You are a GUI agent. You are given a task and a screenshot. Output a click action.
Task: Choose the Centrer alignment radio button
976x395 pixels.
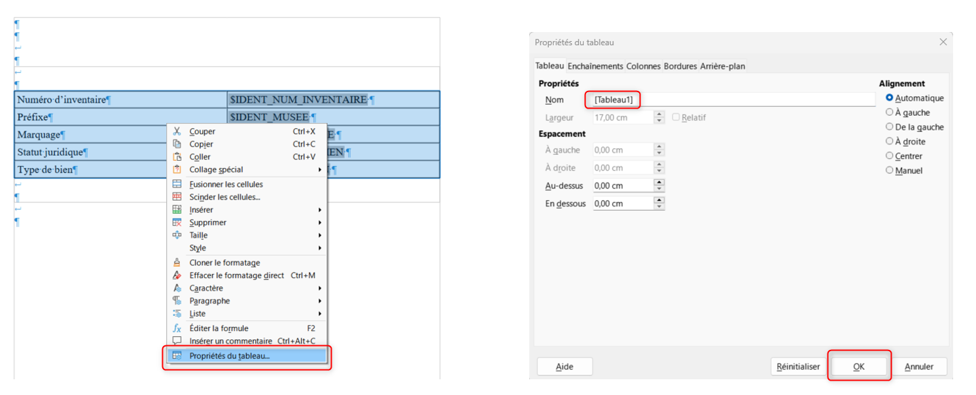pos(889,156)
